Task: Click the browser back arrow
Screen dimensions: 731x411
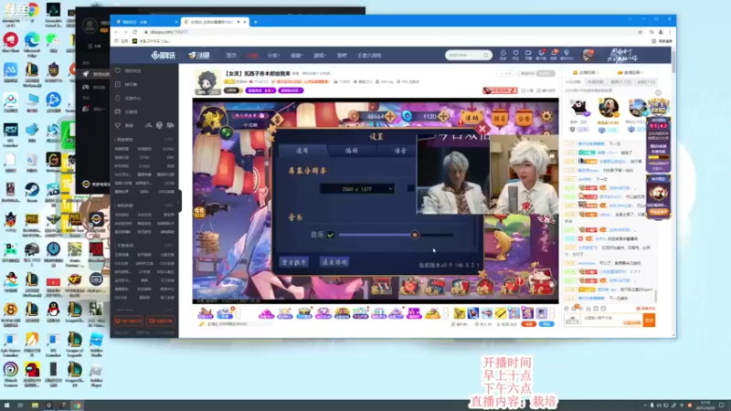Action: pos(117,32)
